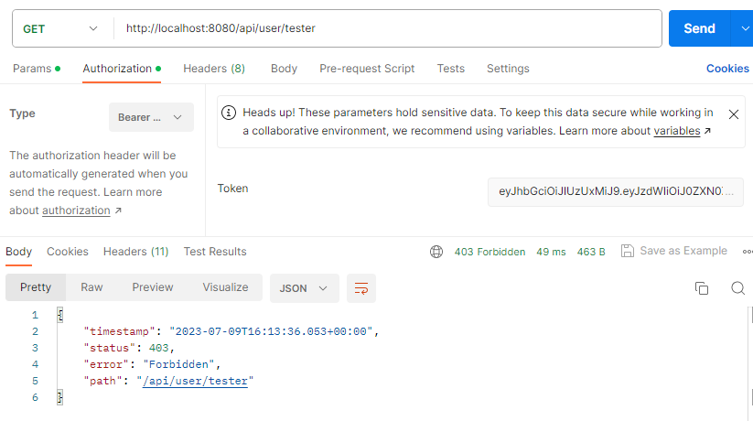Screen dimensions: 753x421
Task: Click the Token input field
Action: 615,192
